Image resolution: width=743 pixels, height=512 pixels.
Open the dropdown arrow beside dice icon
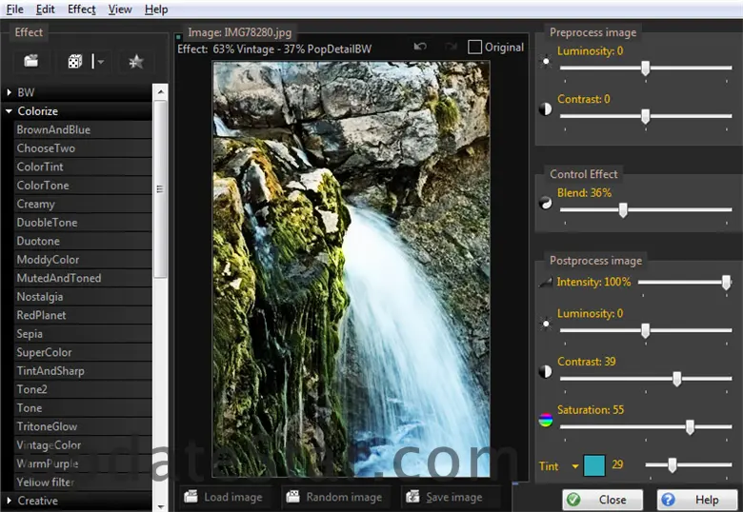(x=99, y=62)
